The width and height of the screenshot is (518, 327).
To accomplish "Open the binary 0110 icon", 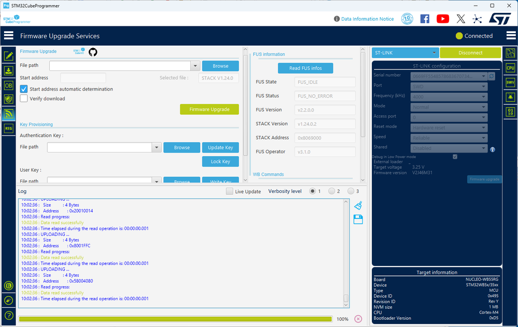I will (510, 112).
